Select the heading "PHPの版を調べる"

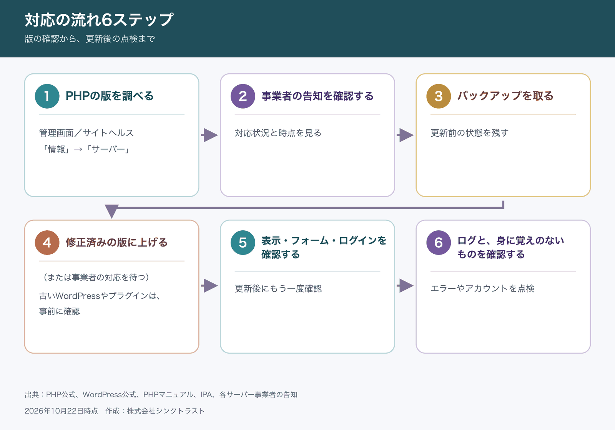(110, 96)
